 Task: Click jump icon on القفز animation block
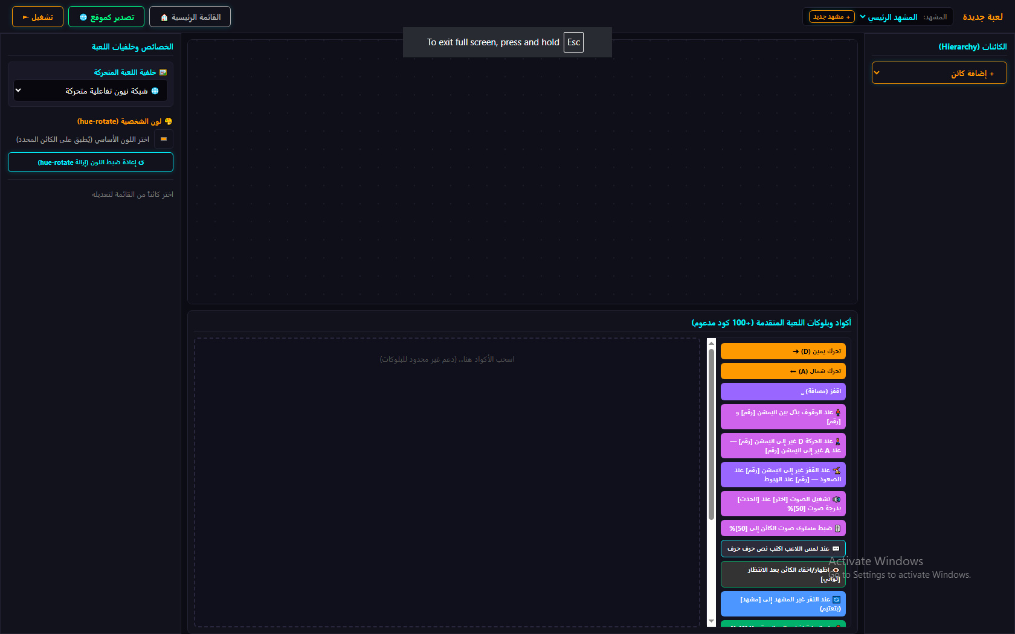coord(836,470)
